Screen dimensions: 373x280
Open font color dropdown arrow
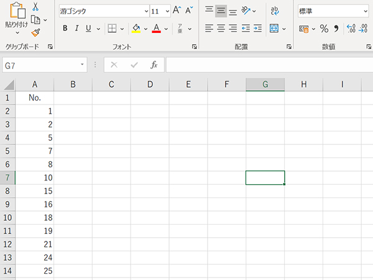pos(166,29)
